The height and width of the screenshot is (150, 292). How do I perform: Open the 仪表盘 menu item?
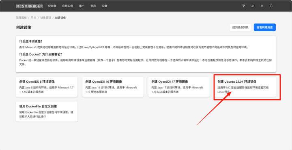52,6
